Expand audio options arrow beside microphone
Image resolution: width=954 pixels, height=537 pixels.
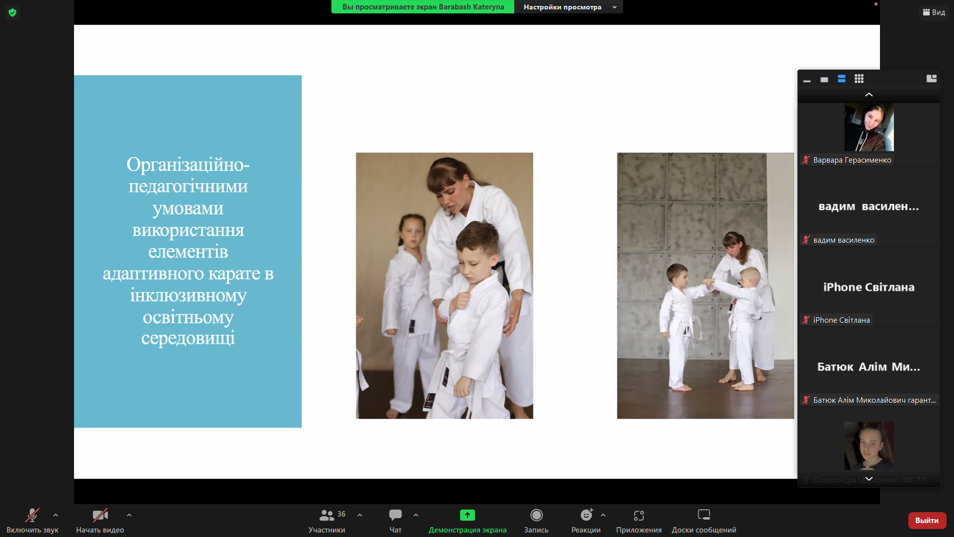[x=56, y=515]
